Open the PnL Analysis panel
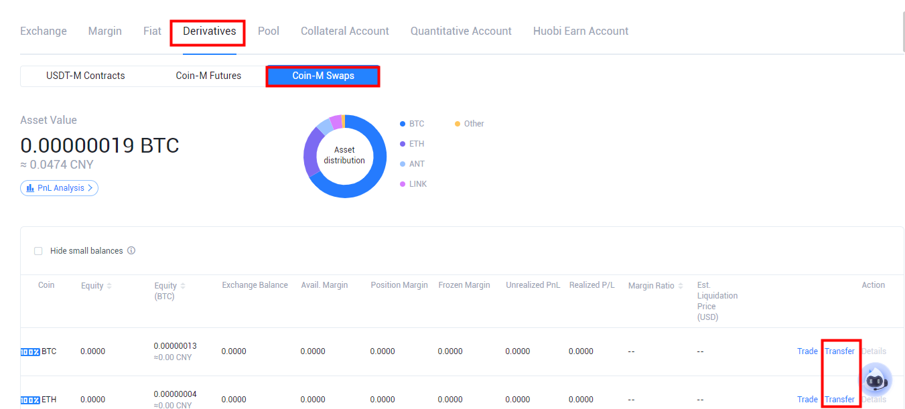The image size is (905, 409). pos(59,188)
